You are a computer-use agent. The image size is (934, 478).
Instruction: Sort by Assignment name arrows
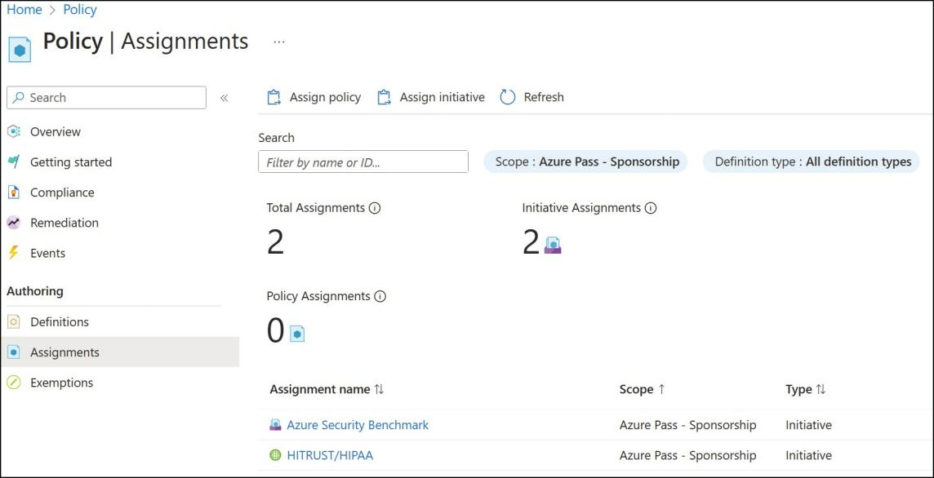tap(379, 389)
